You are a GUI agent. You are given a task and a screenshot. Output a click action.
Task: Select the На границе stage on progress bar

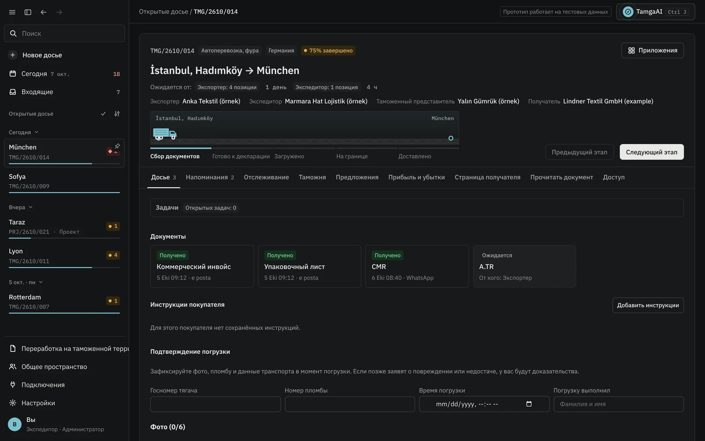point(352,157)
